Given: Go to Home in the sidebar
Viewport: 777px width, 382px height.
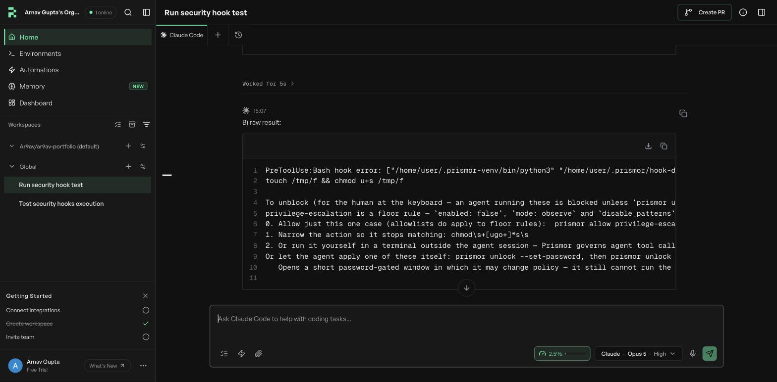Looking at the screenshot, I should 78,37.
